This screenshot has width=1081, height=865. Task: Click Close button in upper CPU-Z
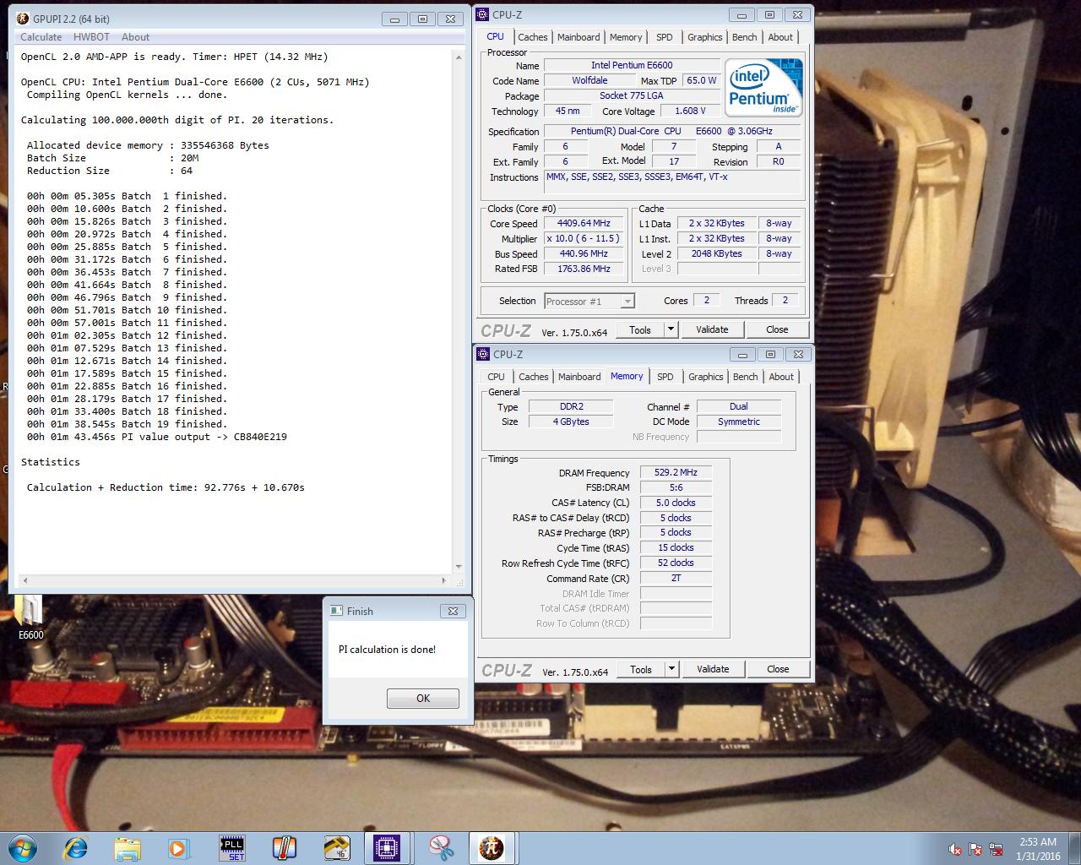tap(777, 329)
